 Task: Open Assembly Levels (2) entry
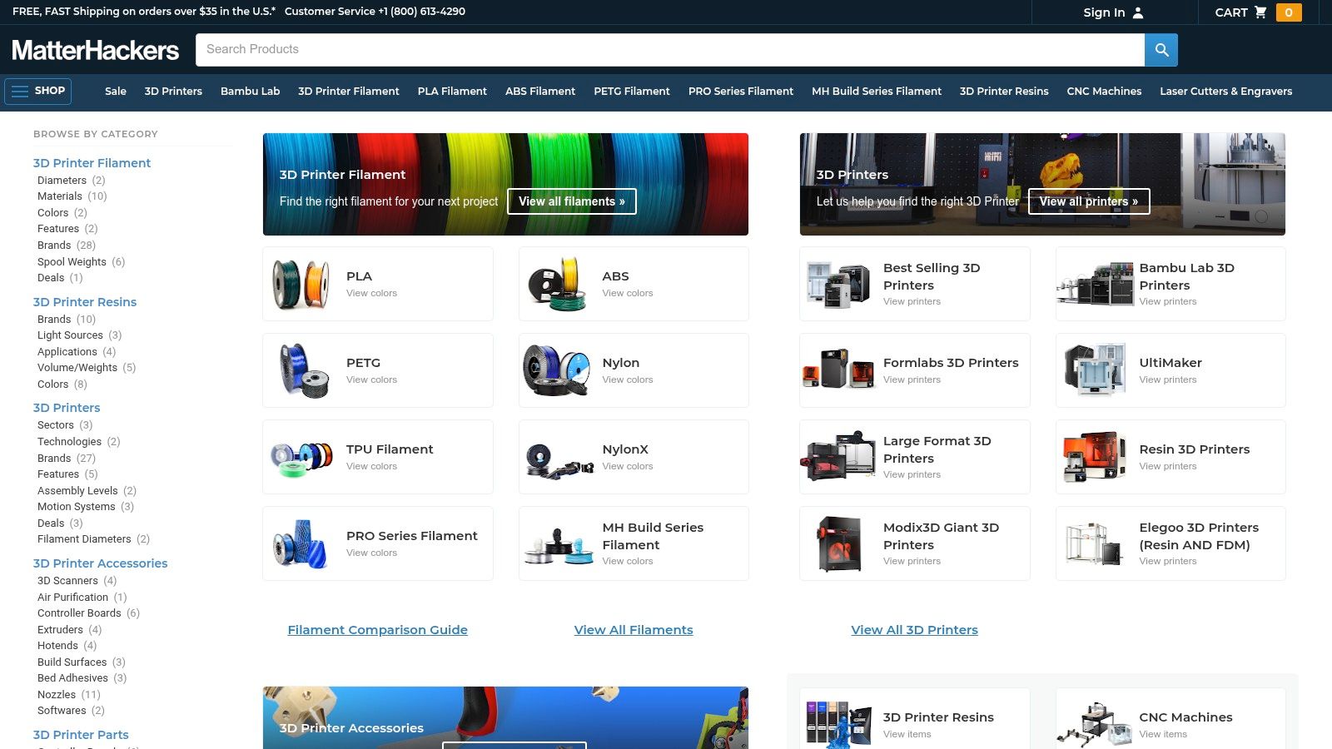(87, 491)
